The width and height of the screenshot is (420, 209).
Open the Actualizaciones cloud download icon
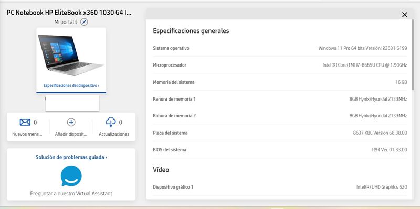[111, 122]
